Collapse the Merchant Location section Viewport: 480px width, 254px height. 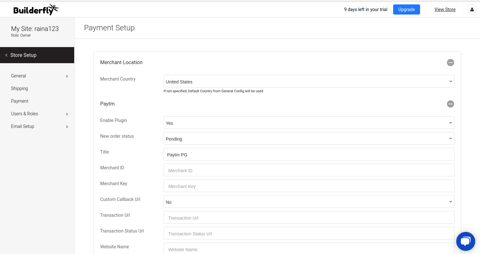coord(450,63)
